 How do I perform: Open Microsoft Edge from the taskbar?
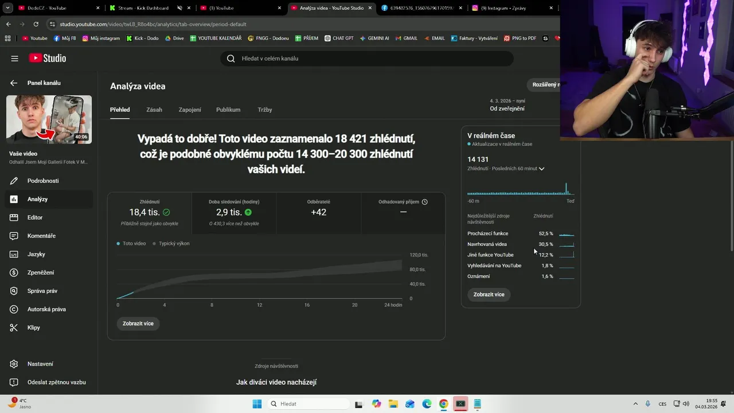[427, 404]
